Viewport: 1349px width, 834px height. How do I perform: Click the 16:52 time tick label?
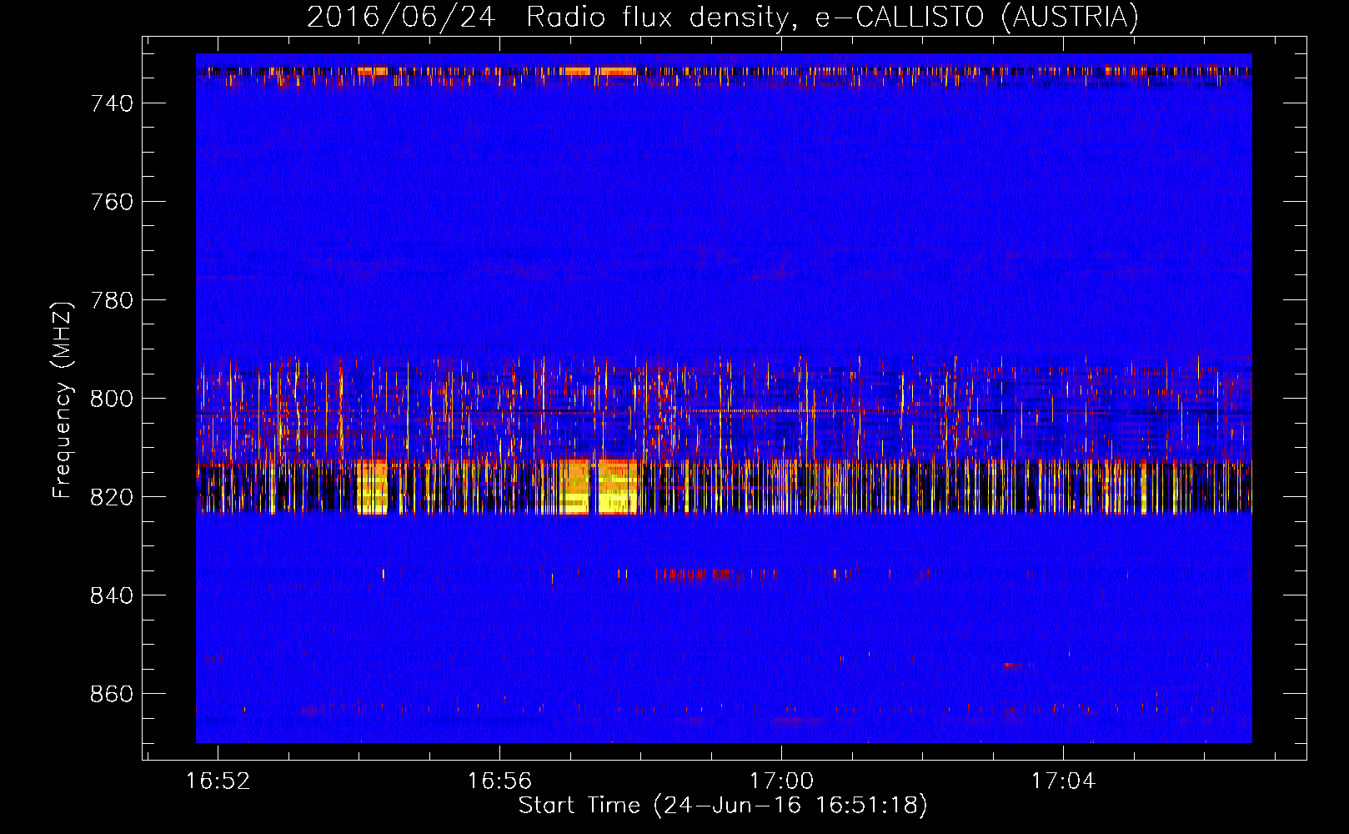pyautogui.click(x=218, y=781)
